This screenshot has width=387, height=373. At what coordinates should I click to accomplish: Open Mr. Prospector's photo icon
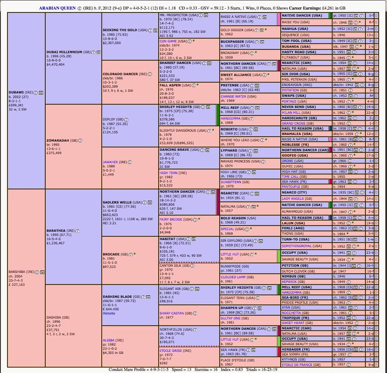tap(206, 15)
